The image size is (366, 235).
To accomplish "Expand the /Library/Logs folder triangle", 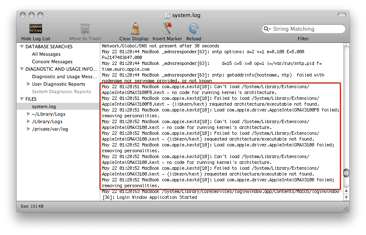I will 28,121.
